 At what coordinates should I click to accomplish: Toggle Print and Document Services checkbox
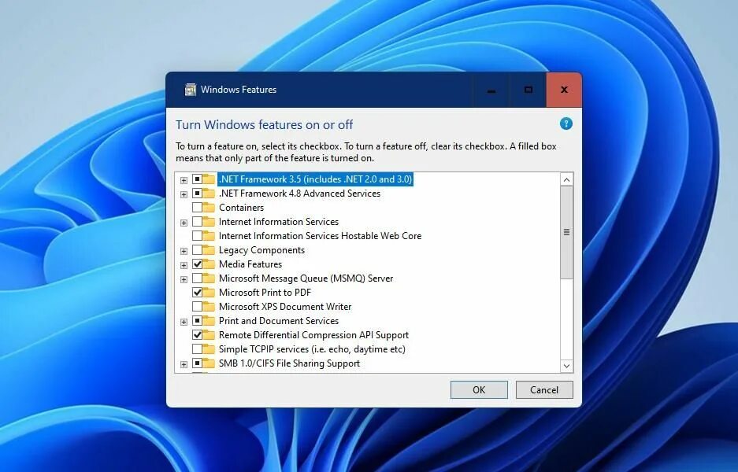197,321
